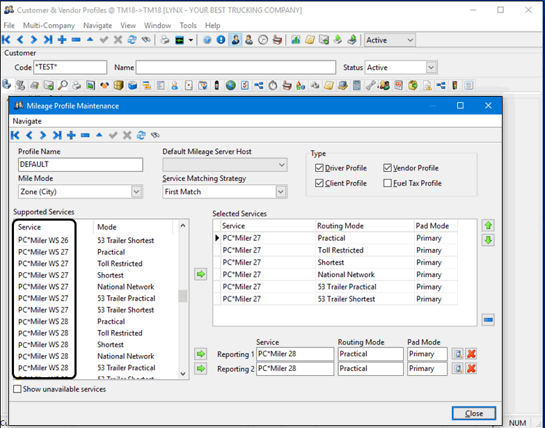Refresh records in Mileage Profile toolbar

pyautogui.click(x=141, y=135)
